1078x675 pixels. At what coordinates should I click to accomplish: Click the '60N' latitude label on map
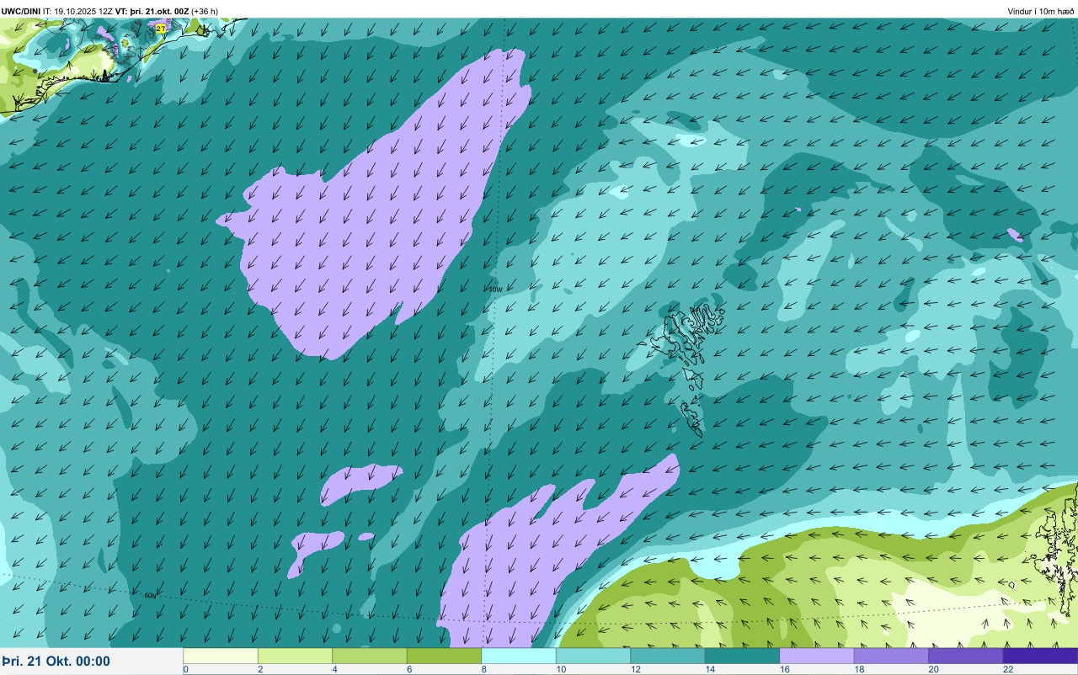point(150,596)
